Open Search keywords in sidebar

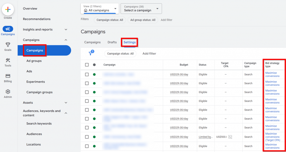pyautogui.click(x=39, y=124)
